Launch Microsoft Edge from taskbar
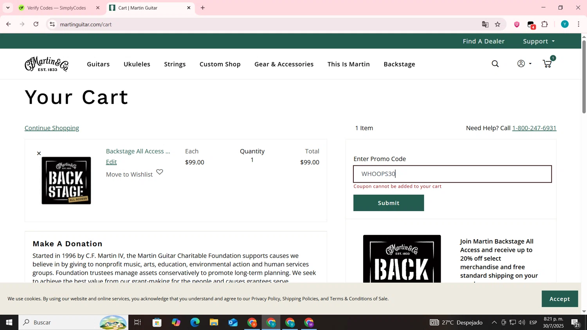This screenshot has width=587, height=330. click(195, 323)
